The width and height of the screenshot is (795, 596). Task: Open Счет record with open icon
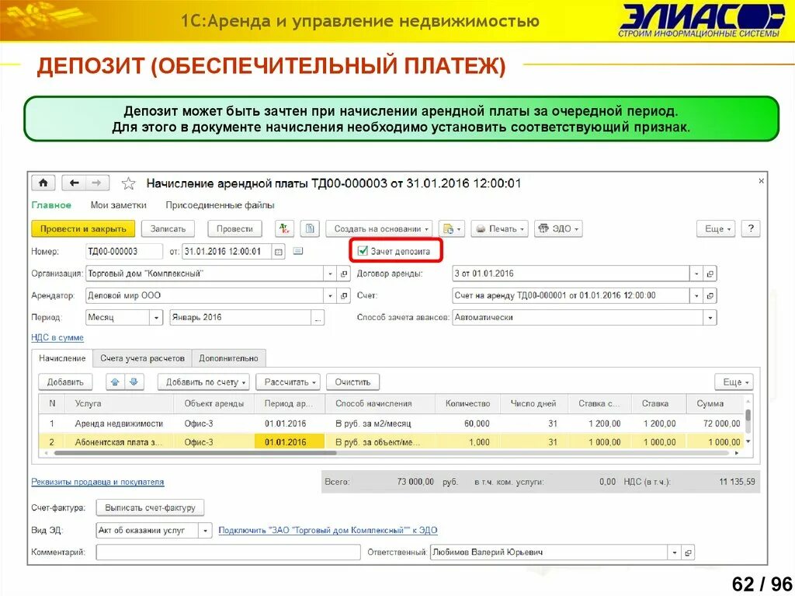(x=710, y=295)
